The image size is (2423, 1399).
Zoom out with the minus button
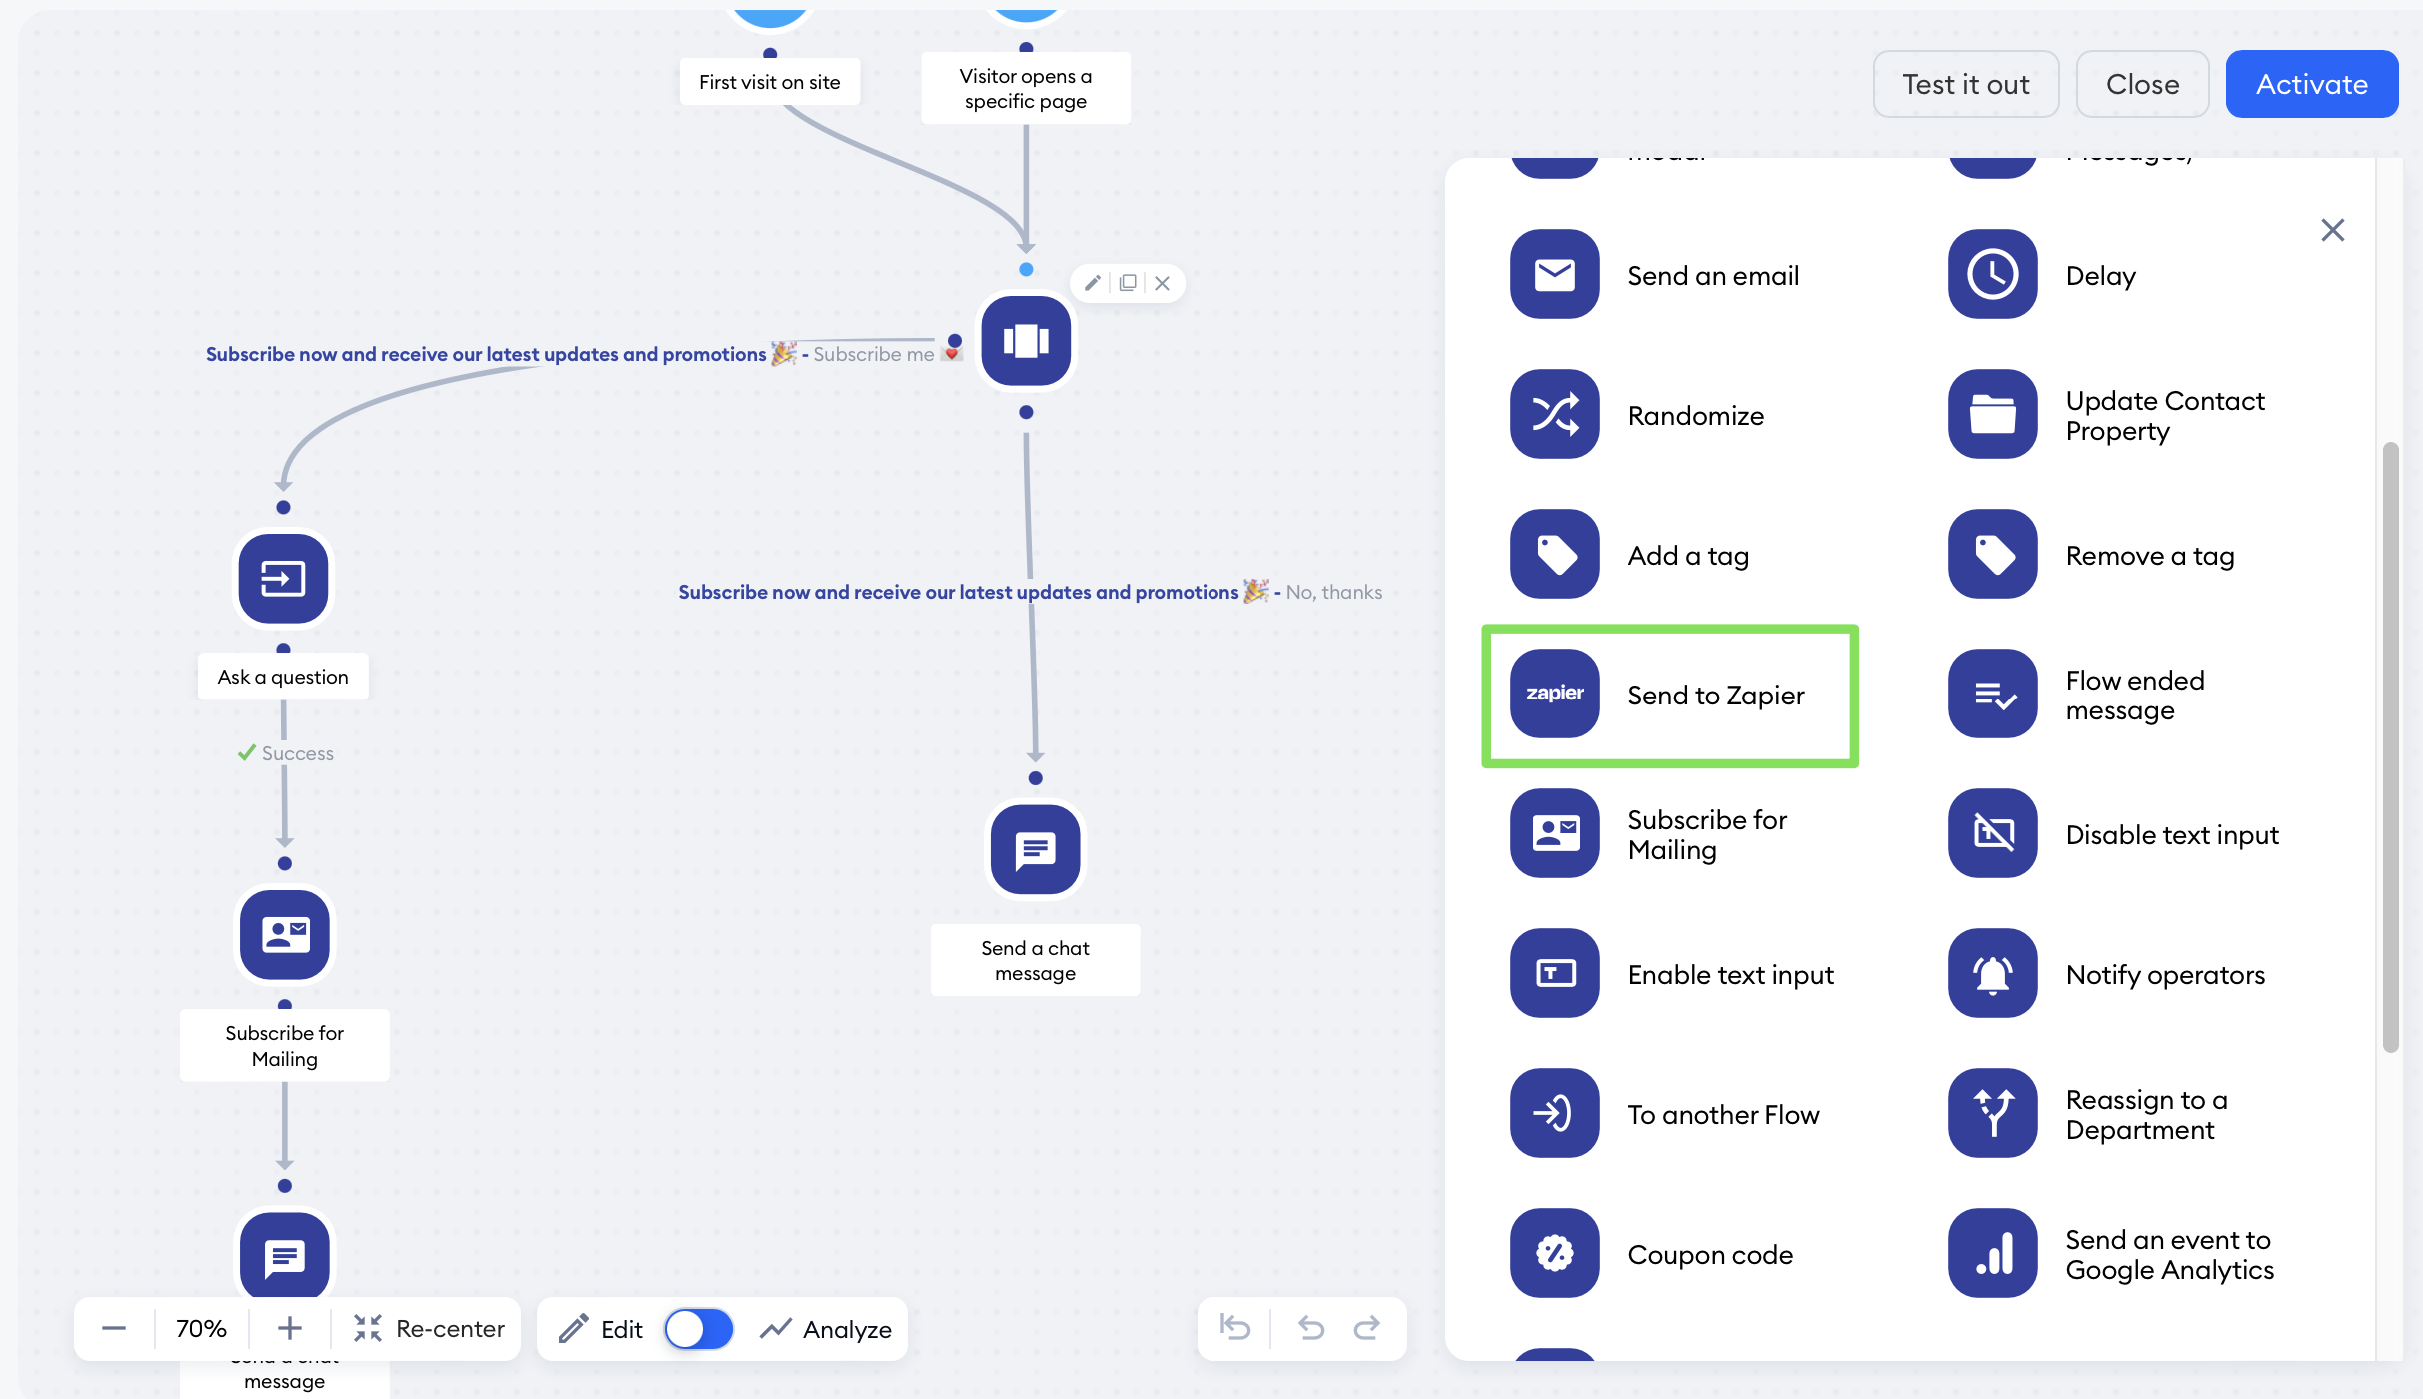[114, 1329]
